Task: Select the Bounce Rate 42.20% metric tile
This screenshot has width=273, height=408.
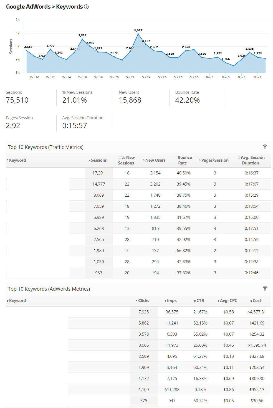Action: [187, 97]
